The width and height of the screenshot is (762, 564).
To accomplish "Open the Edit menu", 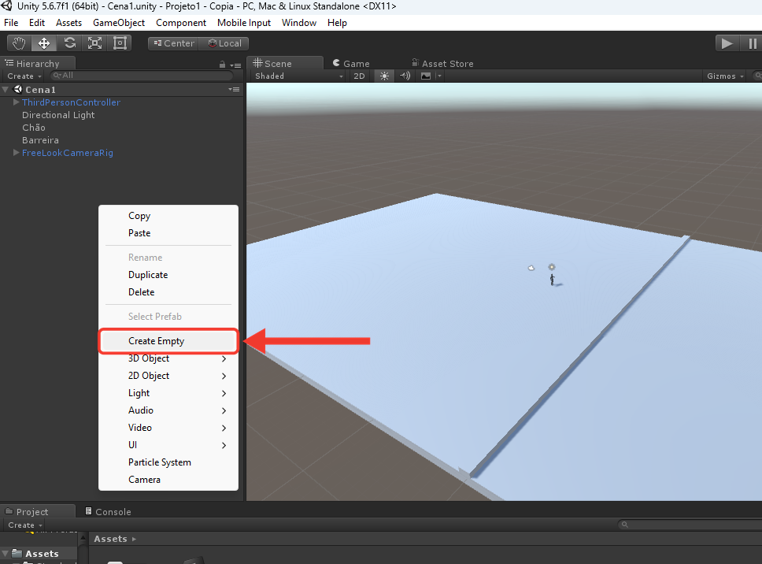I will click(x=37, y=23).
